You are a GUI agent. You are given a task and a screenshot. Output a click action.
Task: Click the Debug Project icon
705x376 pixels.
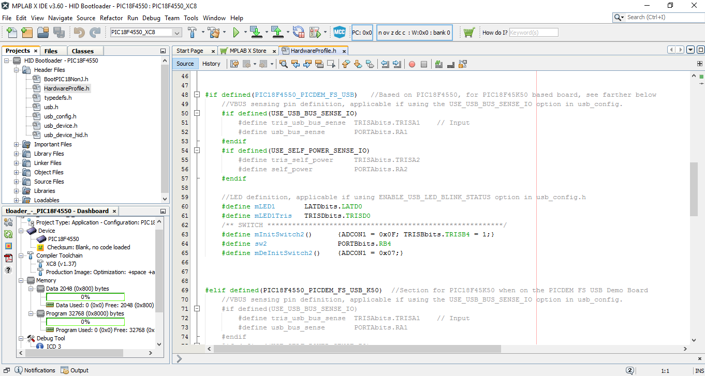point(315,33)
